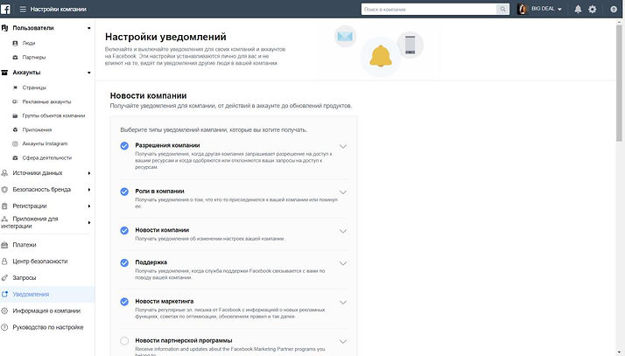Viewport: 625px width, 356px height.
Task: Click the Страницы flag icon
Action: (x=15, y=87)
